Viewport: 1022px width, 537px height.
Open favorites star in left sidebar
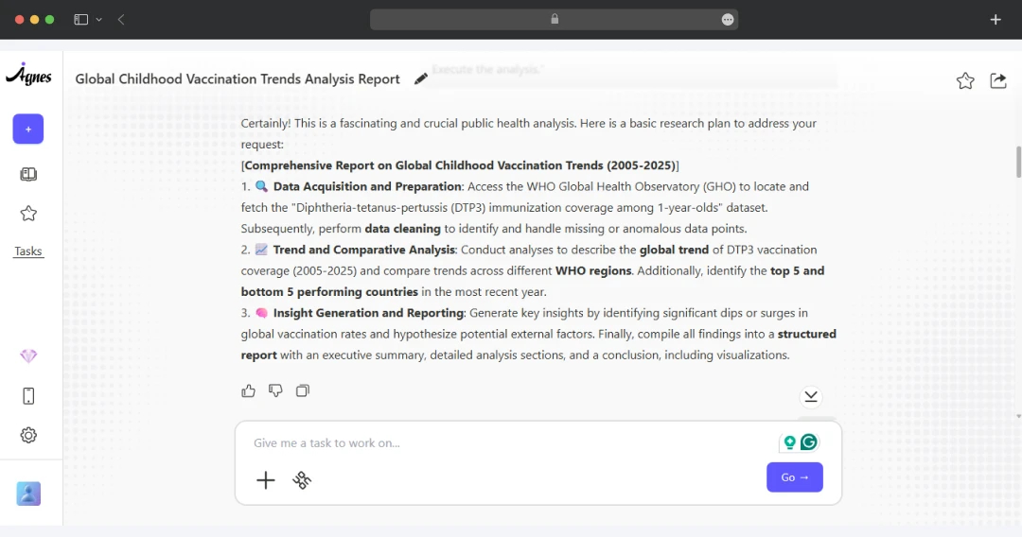point(28,214)
